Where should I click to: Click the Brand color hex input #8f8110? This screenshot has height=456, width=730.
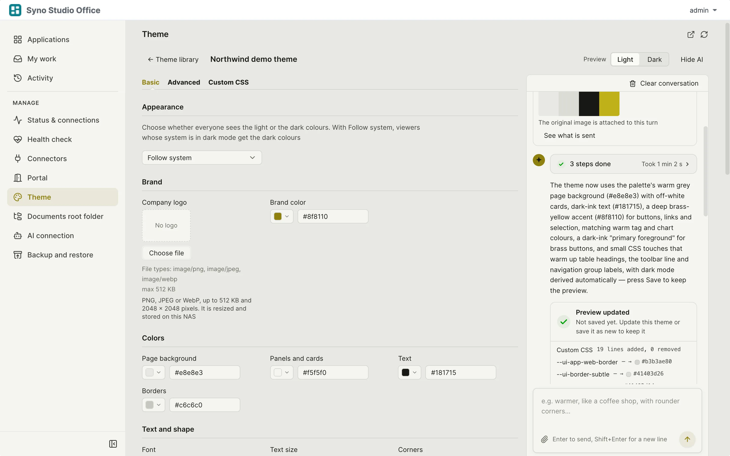coord(333,217)
